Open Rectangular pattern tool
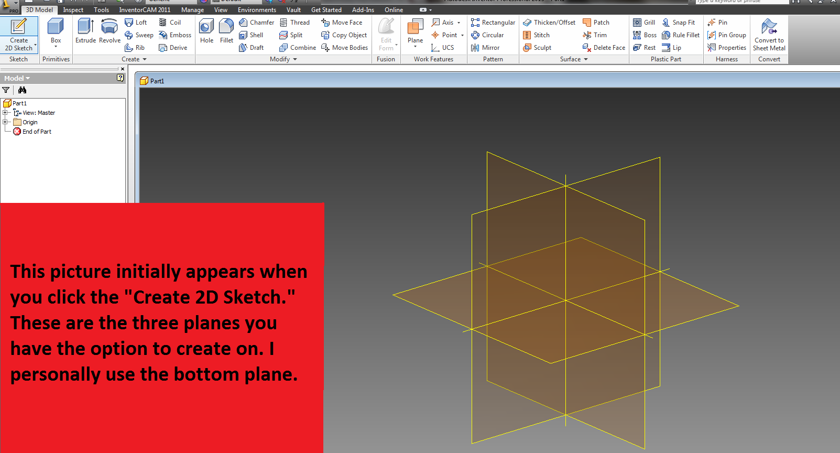Image resolution: width=840 pixels, height=453 pixels. click(x=493, y=23)
